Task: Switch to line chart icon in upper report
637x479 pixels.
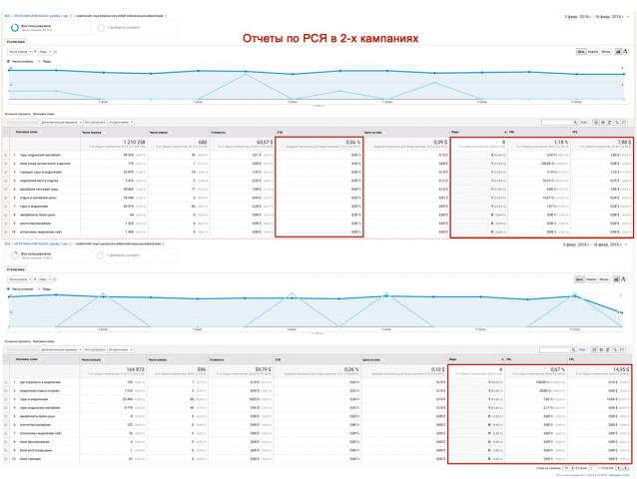Action: point(618,52)
